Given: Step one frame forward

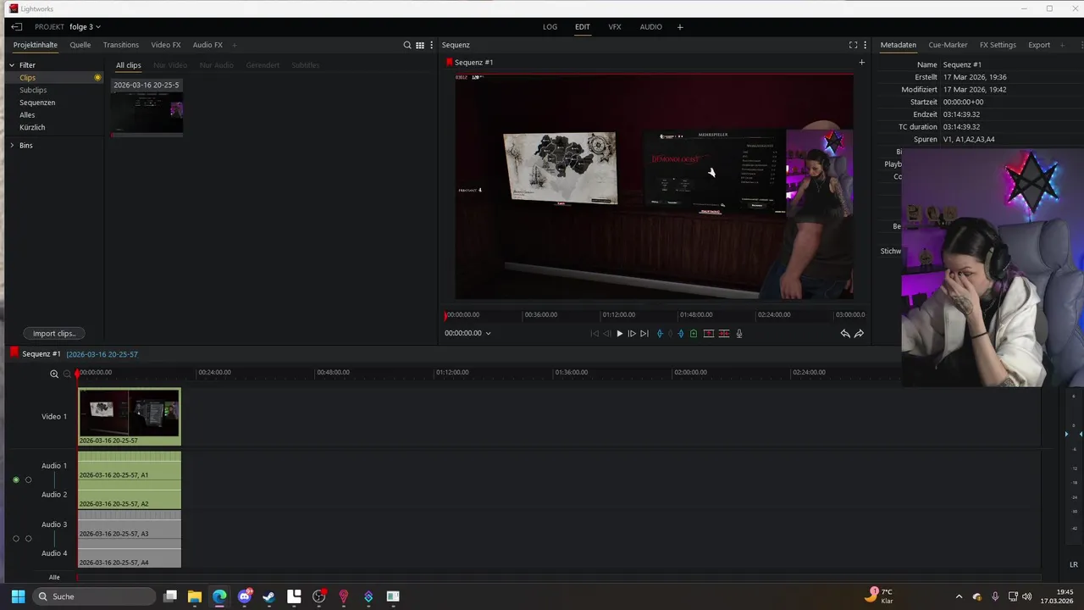Looking at the screenshot, I should tap(632, 334).
